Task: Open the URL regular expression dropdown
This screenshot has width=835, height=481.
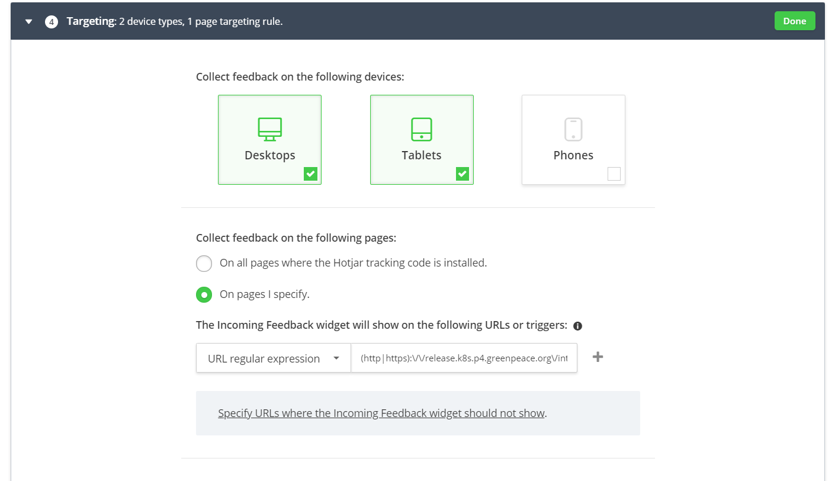Action: pos(273,358)
